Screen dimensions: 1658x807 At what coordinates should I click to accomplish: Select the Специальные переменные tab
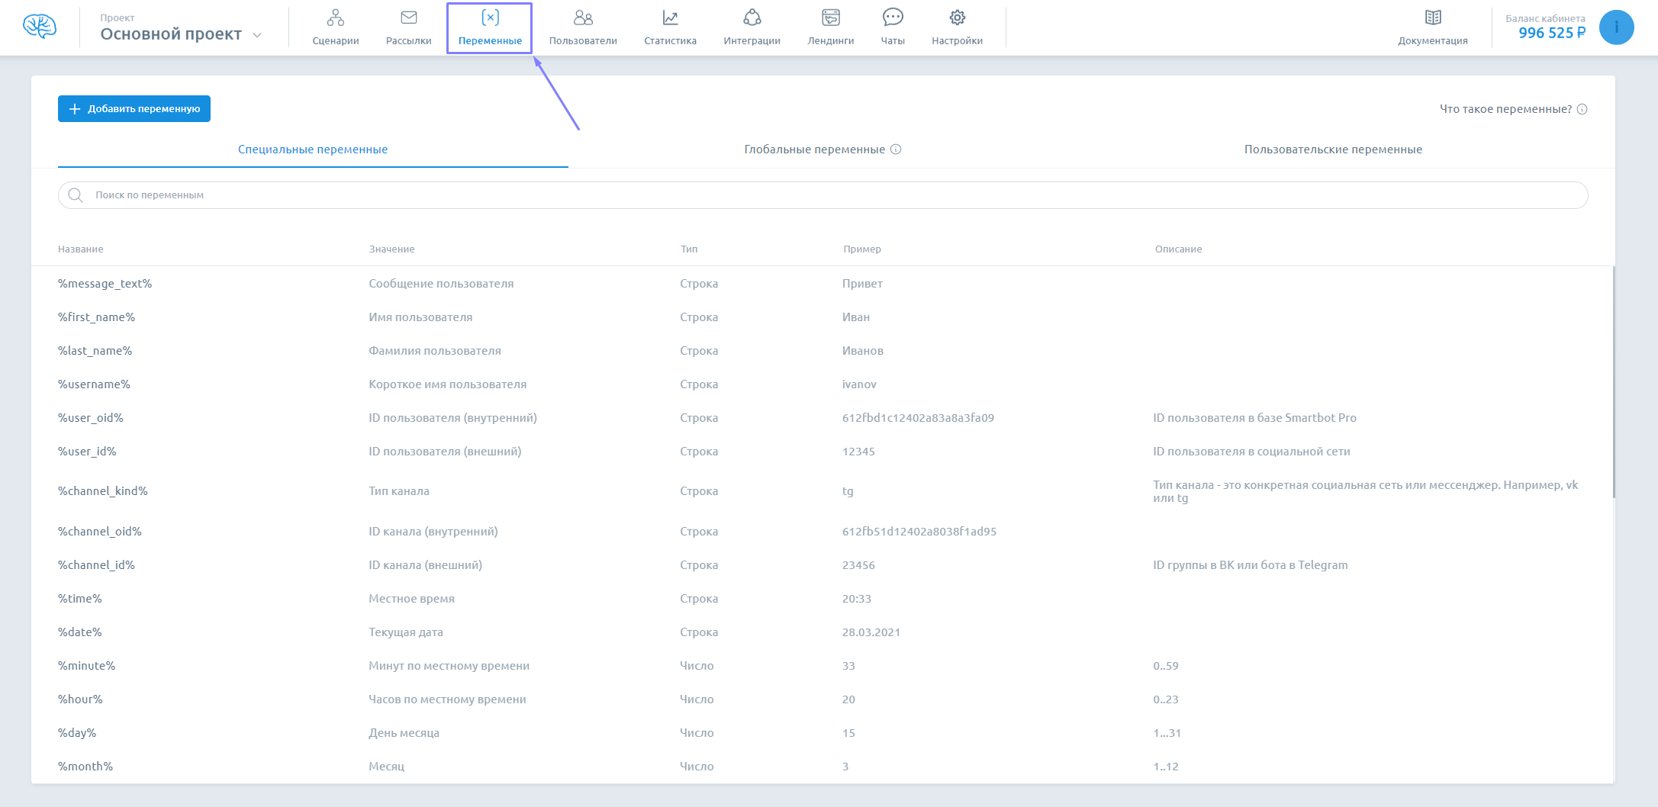pos(313,150)
